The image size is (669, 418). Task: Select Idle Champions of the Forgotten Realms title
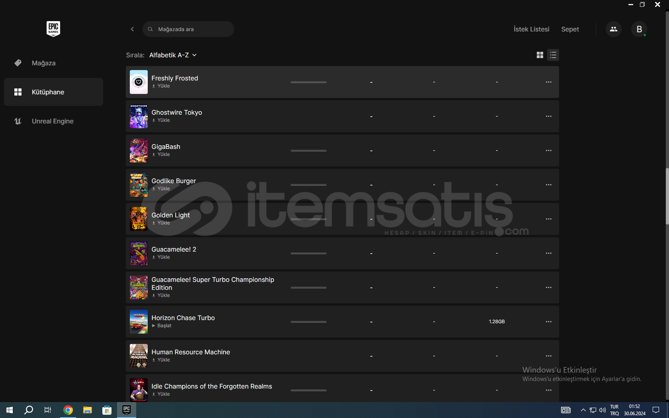coord(211,386)
